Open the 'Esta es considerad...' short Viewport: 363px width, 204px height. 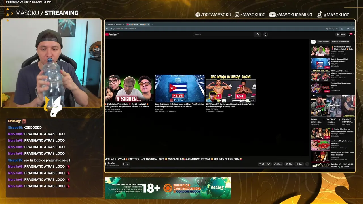point(318,110)
